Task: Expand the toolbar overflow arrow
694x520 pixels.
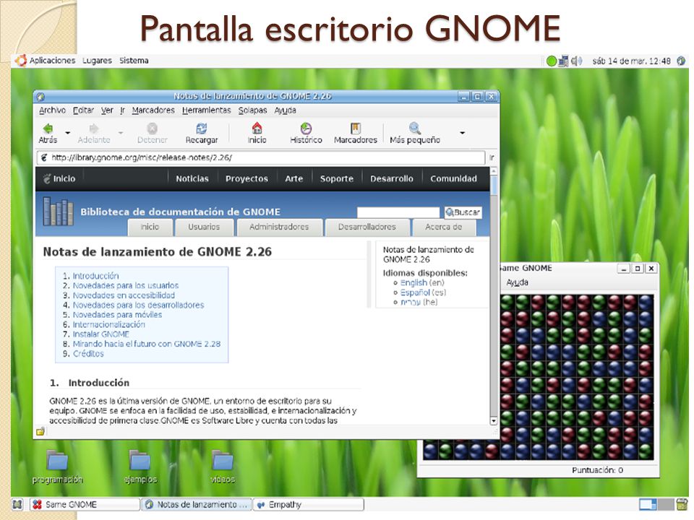Action: click(x=462, y=133)
